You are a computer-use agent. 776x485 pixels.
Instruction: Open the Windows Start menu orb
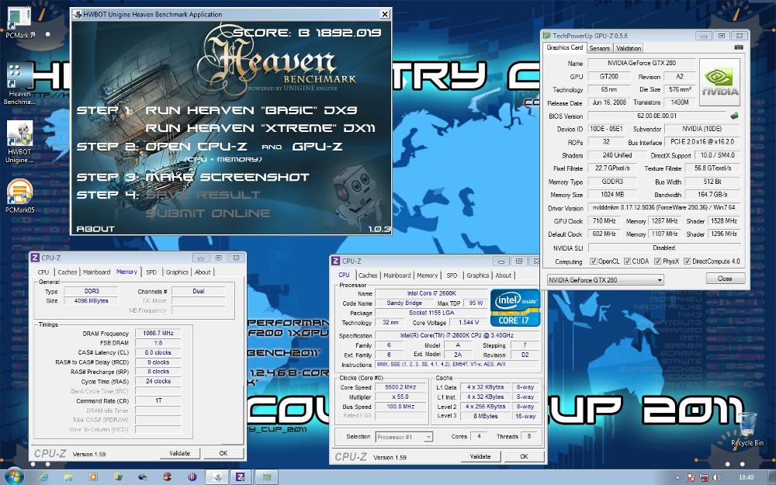[14, 476]
